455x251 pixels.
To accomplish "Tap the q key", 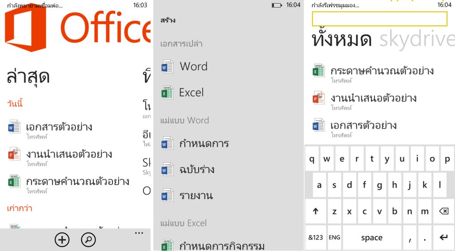I will pos(312,159).
